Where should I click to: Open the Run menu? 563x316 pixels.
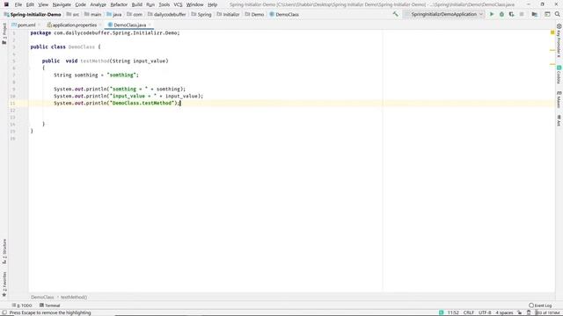150,4
